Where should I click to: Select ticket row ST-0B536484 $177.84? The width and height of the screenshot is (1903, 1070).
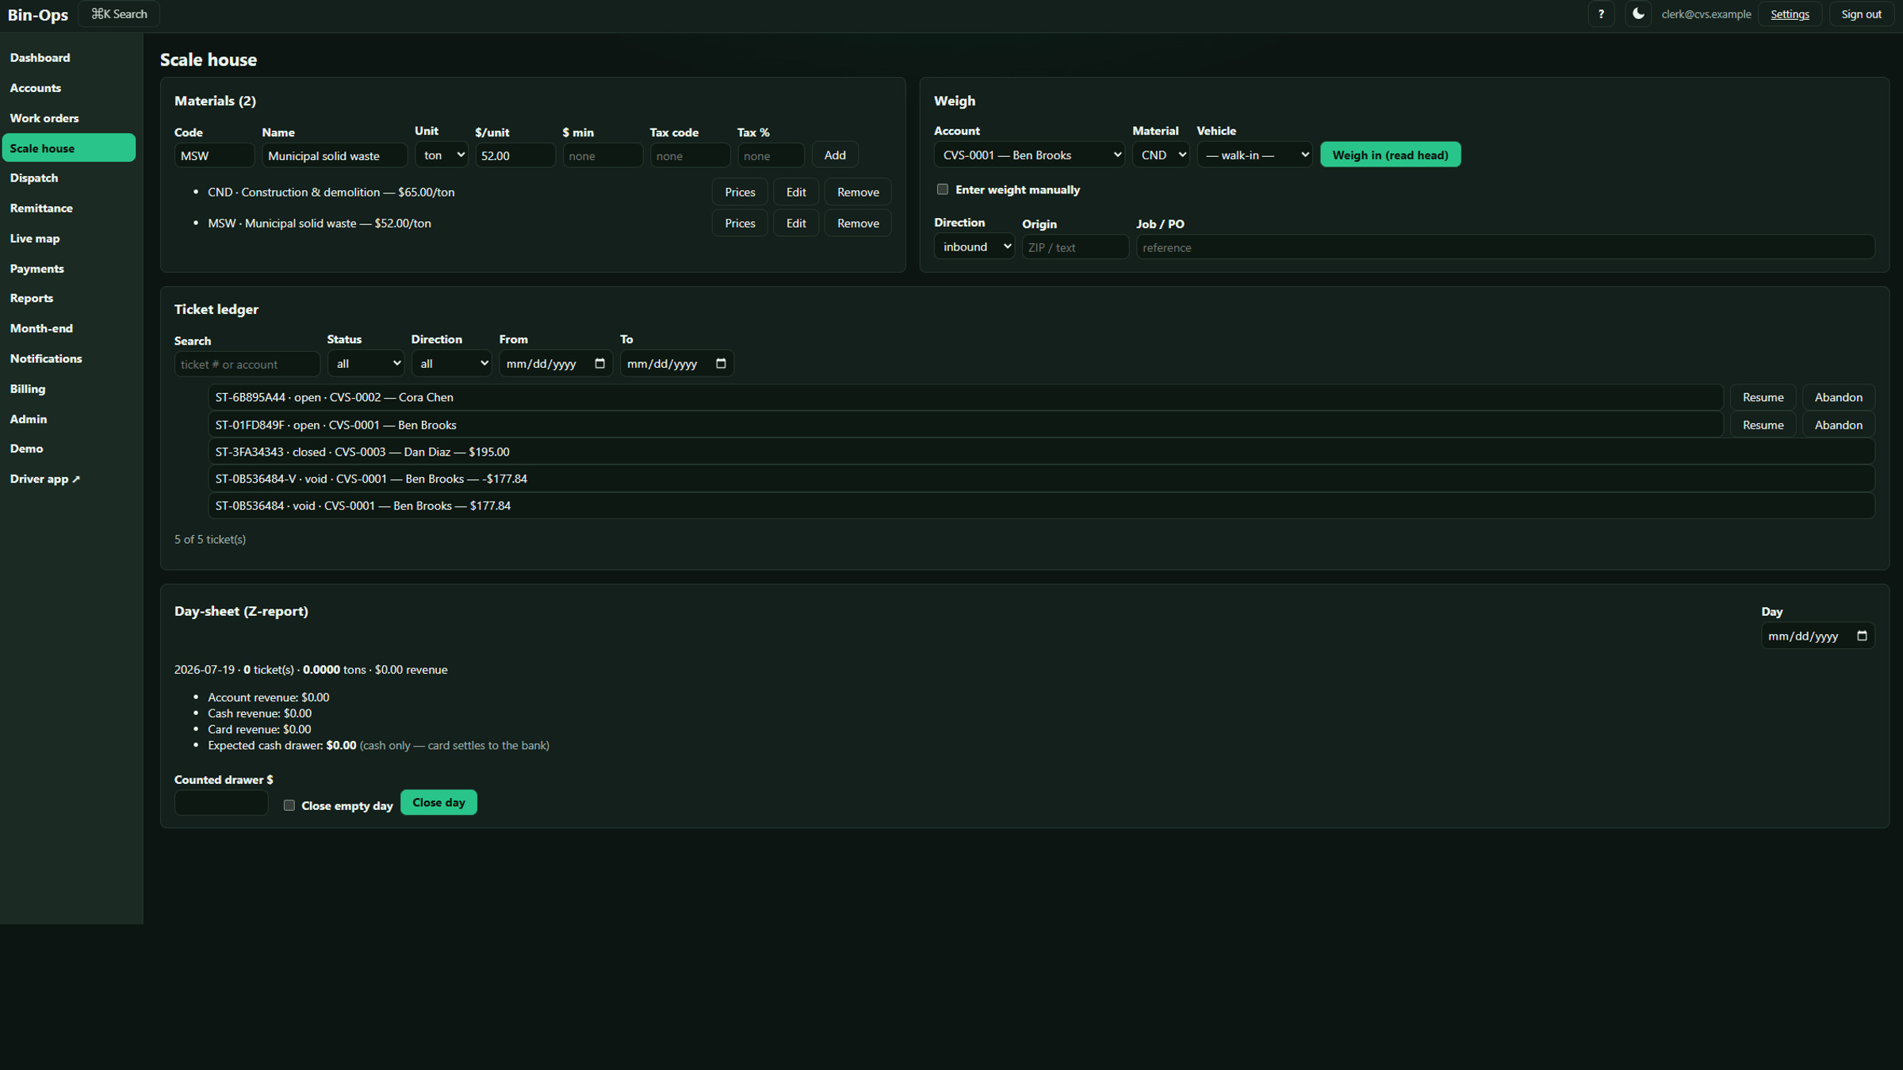1041,506
